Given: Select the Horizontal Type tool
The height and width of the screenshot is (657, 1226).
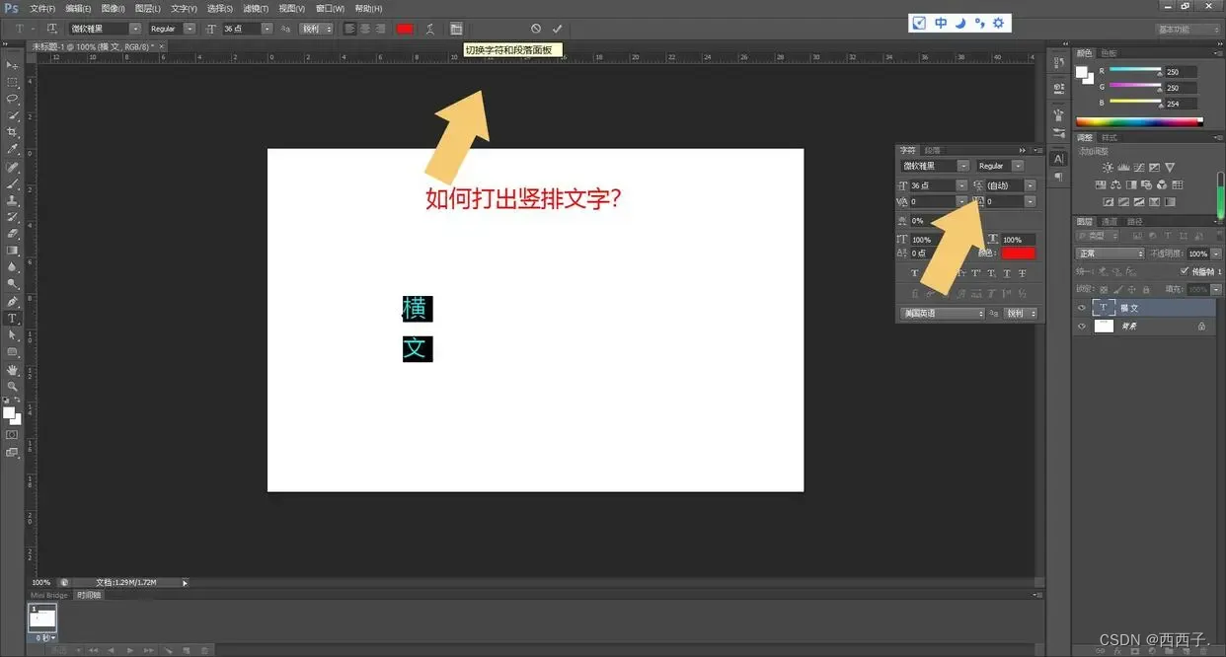Looking at the screenshot, I should click(x=13, y=319).
